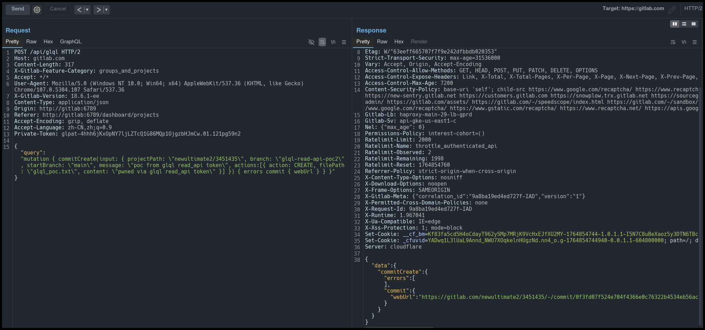
Task: Click the Request panel heading
Action: tap(18, 30)
